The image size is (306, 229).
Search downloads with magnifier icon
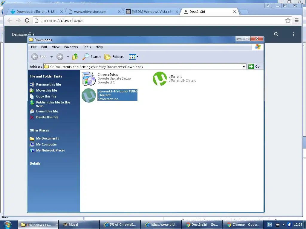pos(276,34)
